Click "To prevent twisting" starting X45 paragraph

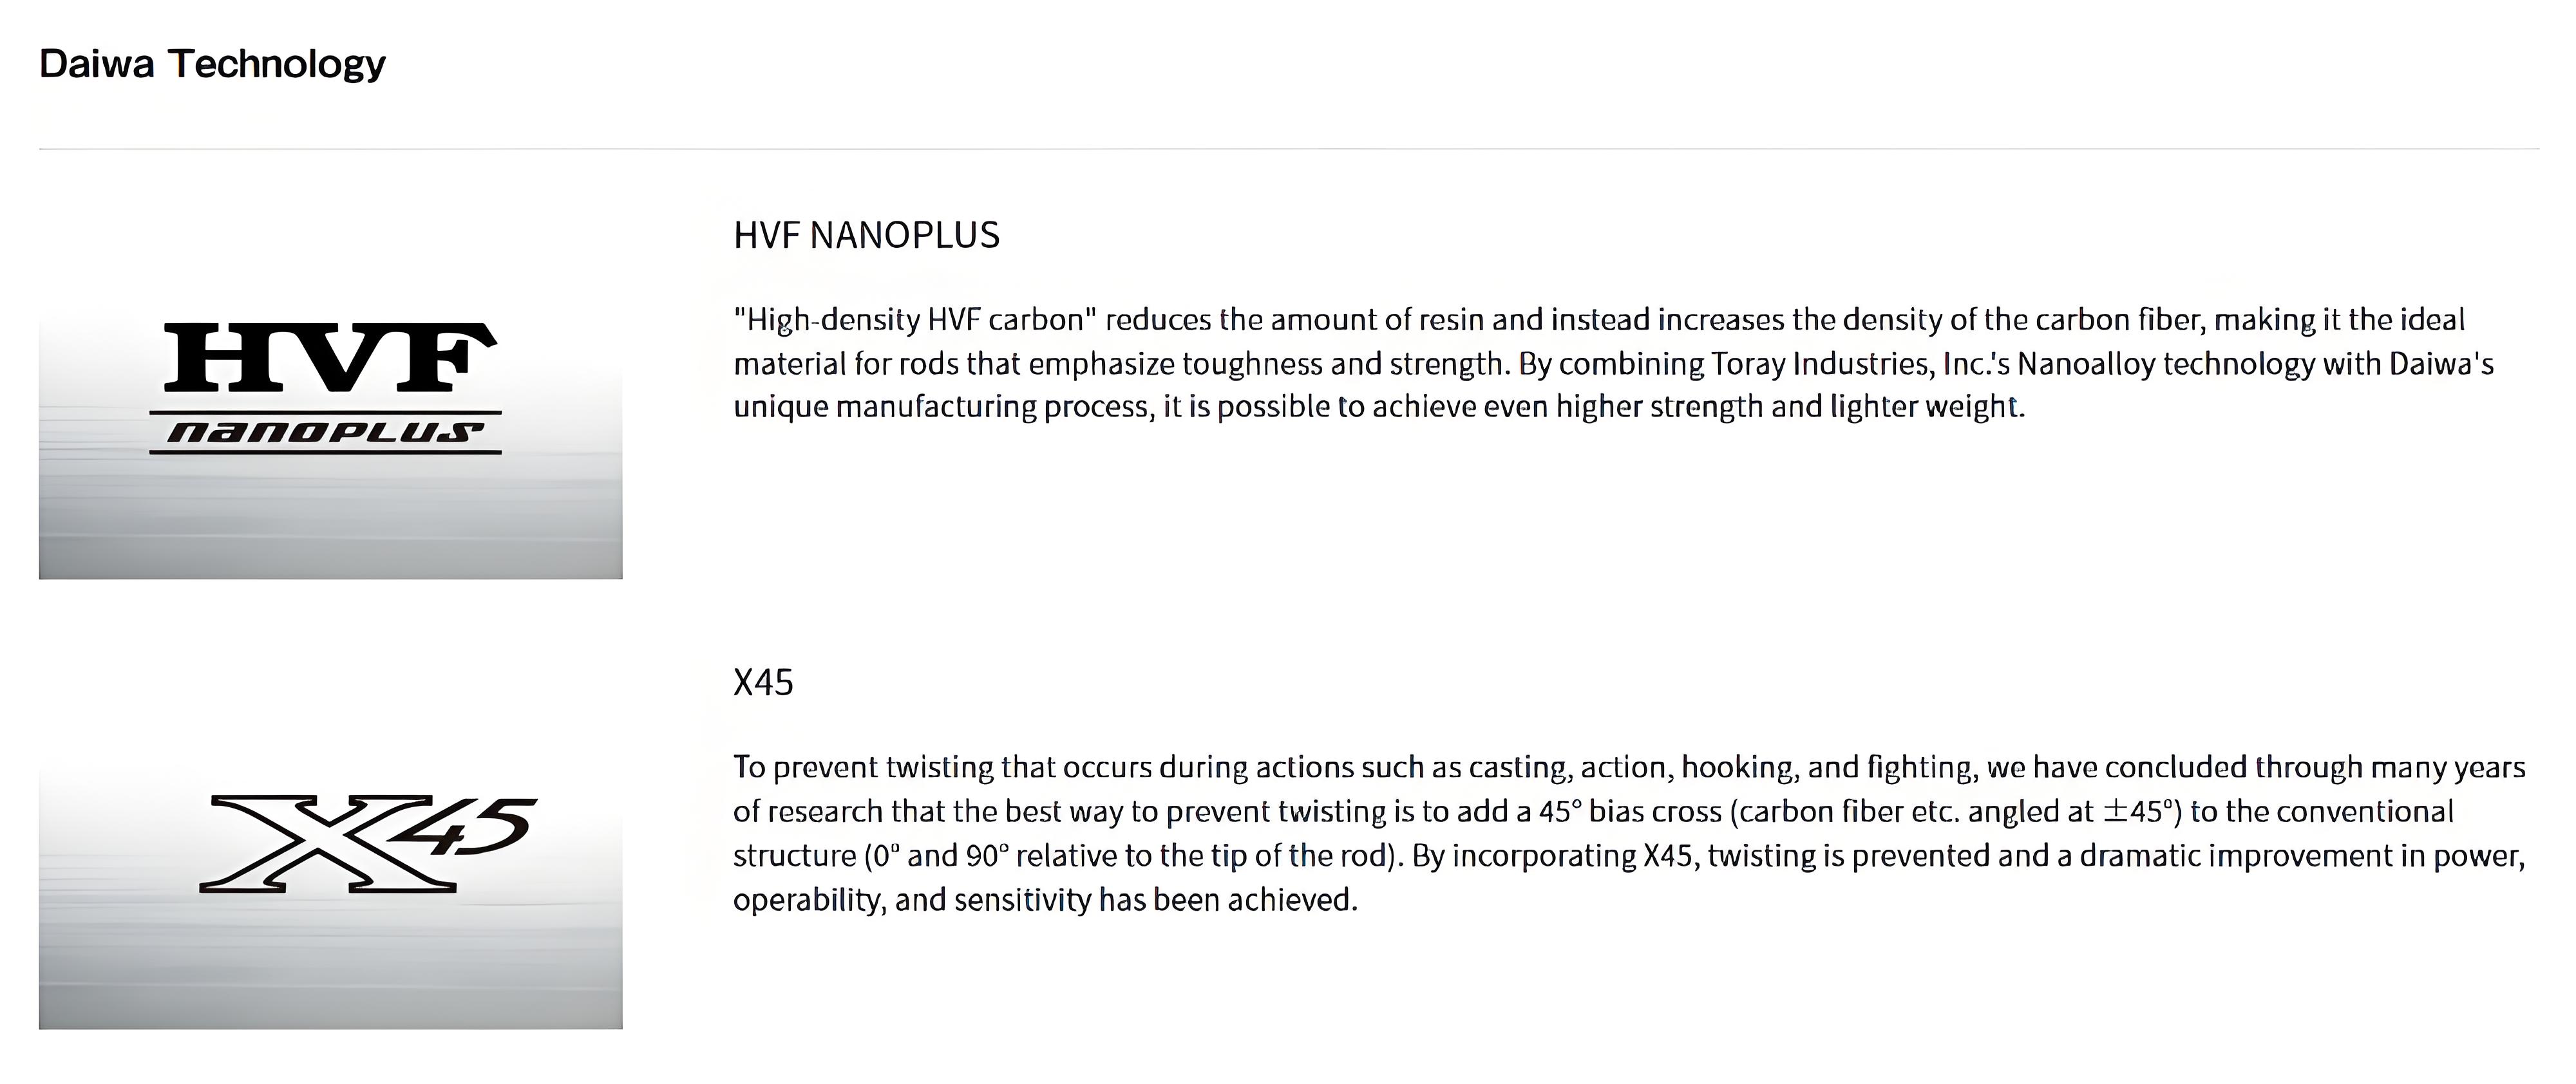pyautogui.click(x=863, y=767)
